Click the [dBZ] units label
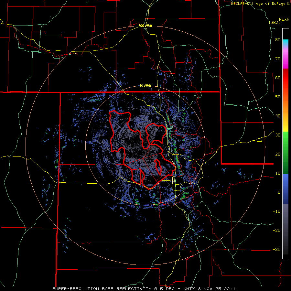The image size is (291, 291). pyautogui.click(x=275, y=22)
